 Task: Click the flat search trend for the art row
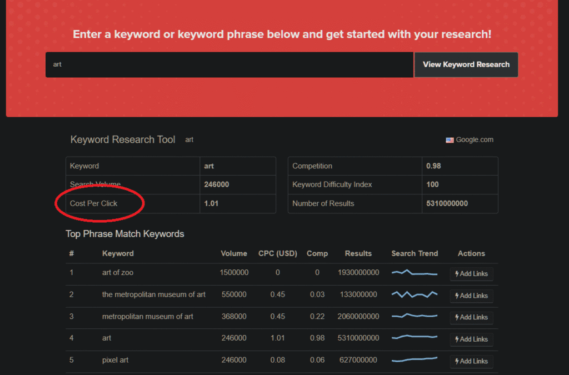coord(415,338)
